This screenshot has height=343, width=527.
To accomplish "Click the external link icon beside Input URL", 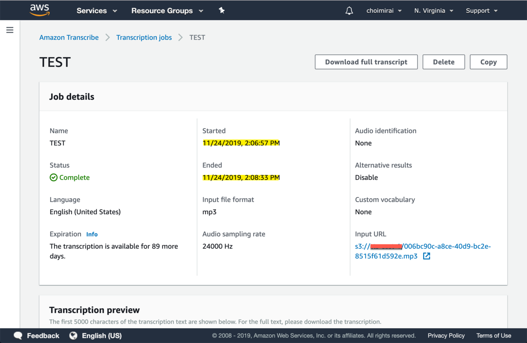I will (x=427, y=256).
